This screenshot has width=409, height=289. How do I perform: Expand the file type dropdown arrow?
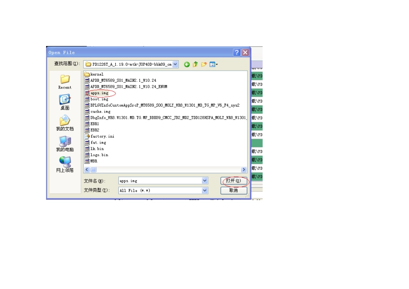coord(205,191)
